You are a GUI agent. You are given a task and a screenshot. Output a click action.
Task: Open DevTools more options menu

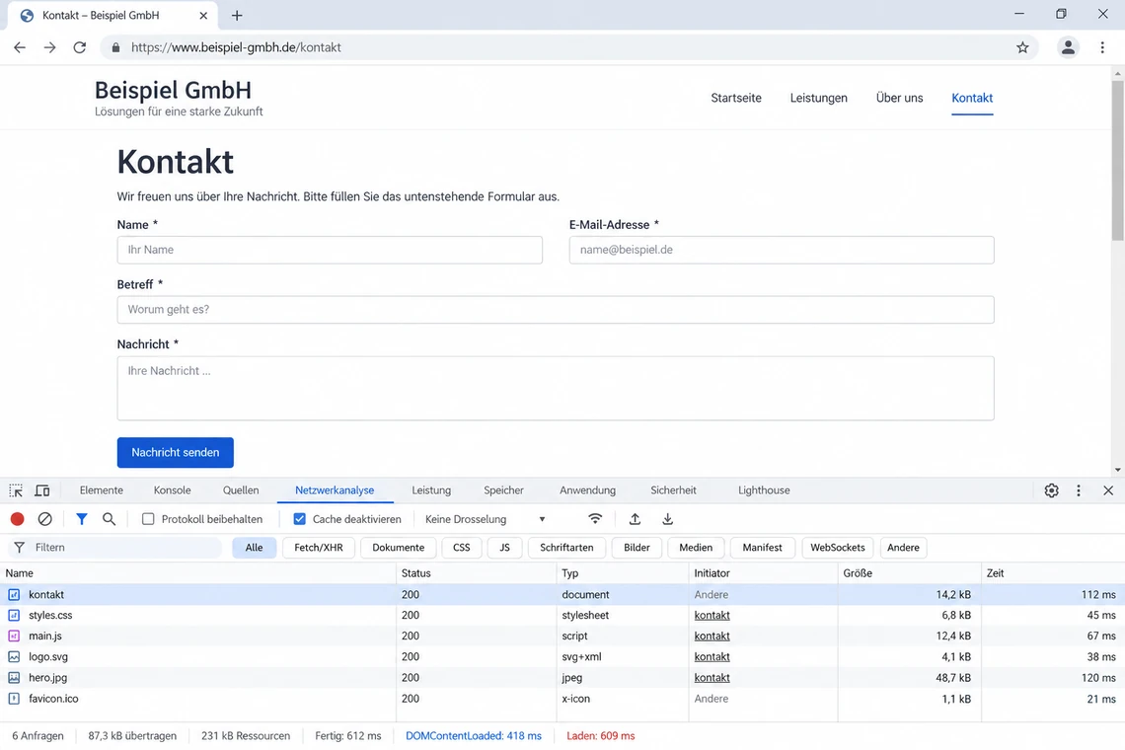[1079, 490]
